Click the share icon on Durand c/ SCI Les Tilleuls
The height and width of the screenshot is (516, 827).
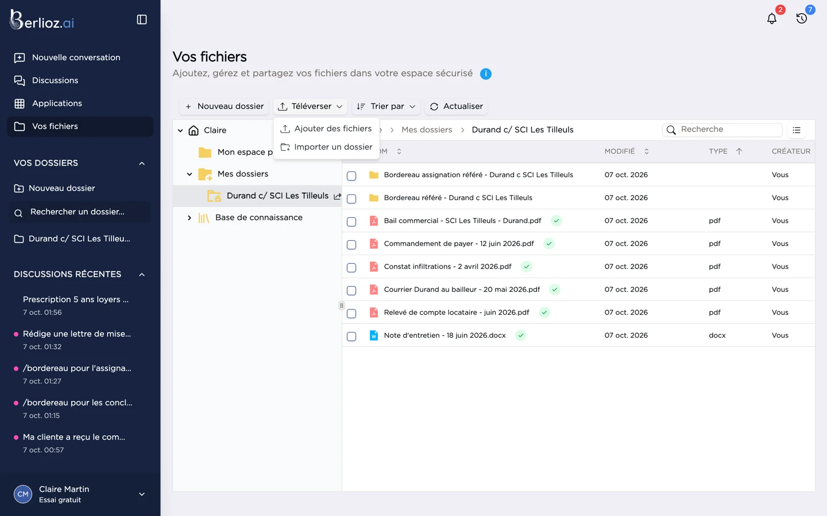click(337, 196)
